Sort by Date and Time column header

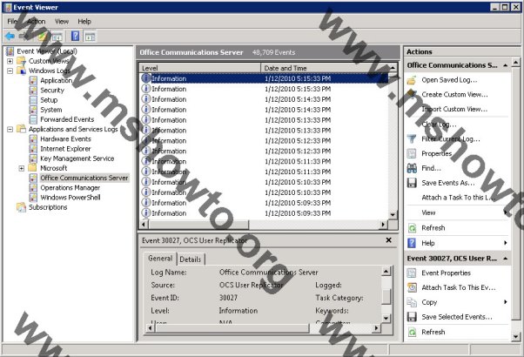(x=326, y=68)
